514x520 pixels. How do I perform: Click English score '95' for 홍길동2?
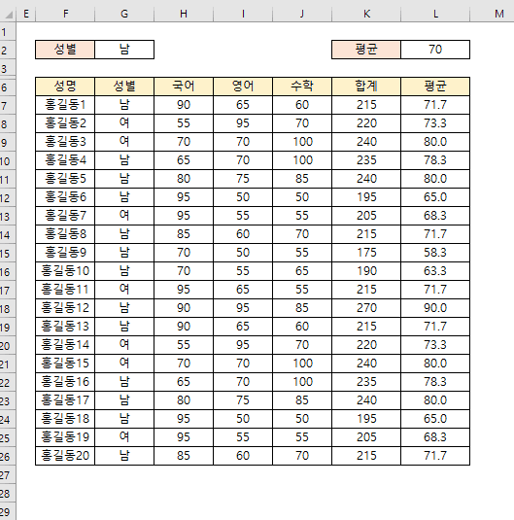click(243, 123)
